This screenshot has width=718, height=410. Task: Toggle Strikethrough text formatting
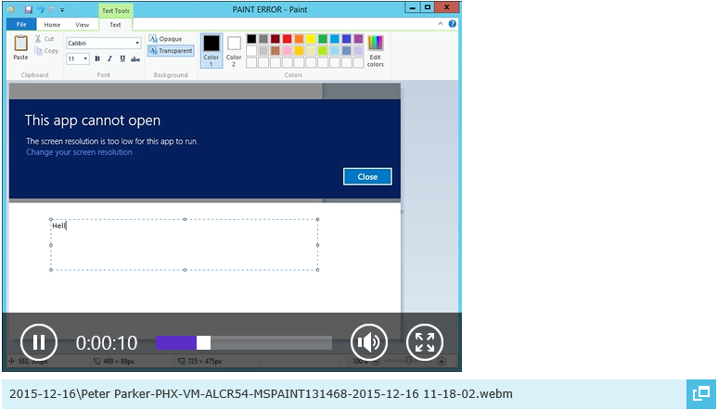[x=135, y=58]
